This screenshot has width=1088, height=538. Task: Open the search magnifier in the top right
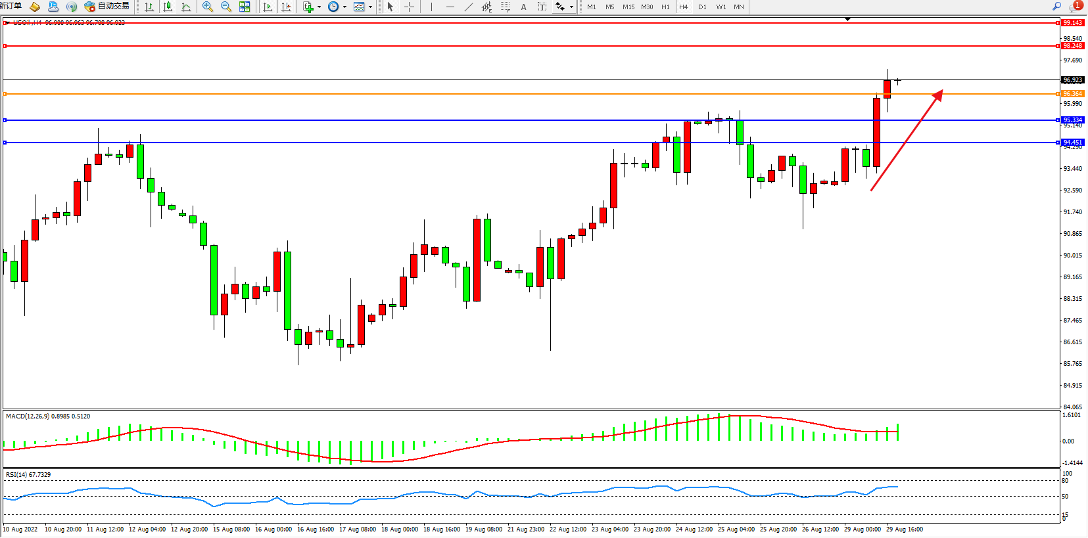(x=1056, y=7)
